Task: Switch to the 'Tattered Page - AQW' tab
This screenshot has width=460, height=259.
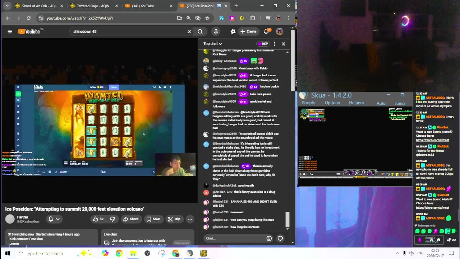Action: click(93, 6)
